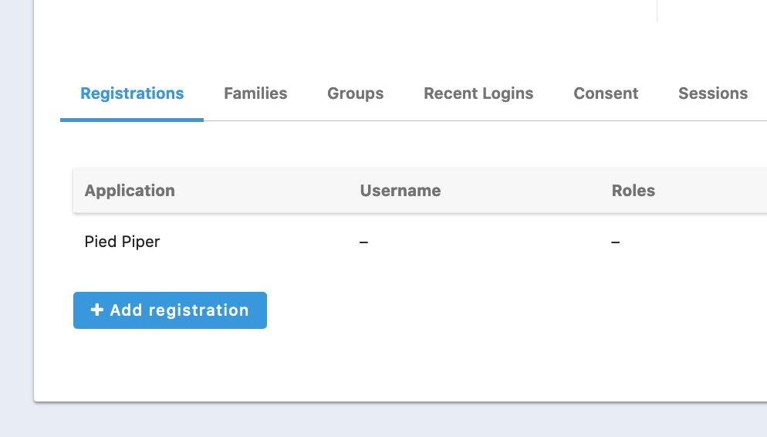Click the Username column header
This screenshot has width=767, height=437.
[x=400, y=191]
